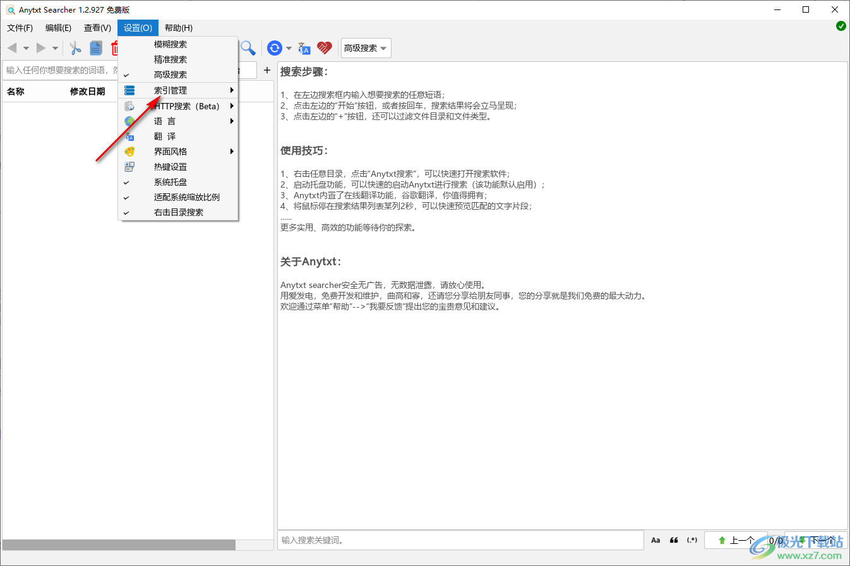Click the 索引管理 server icon
850x566 pixels.
pyautogui.click(x=129, y=90)
